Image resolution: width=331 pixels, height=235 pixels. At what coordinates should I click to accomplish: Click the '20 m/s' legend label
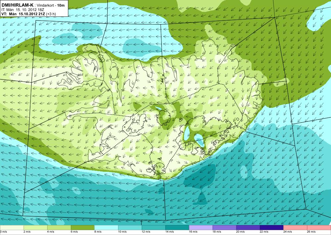241,232
